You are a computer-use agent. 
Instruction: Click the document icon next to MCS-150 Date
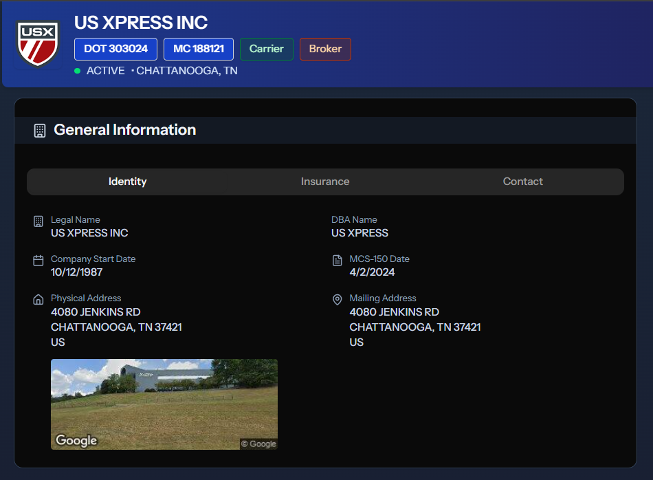[x=337, y=261]
